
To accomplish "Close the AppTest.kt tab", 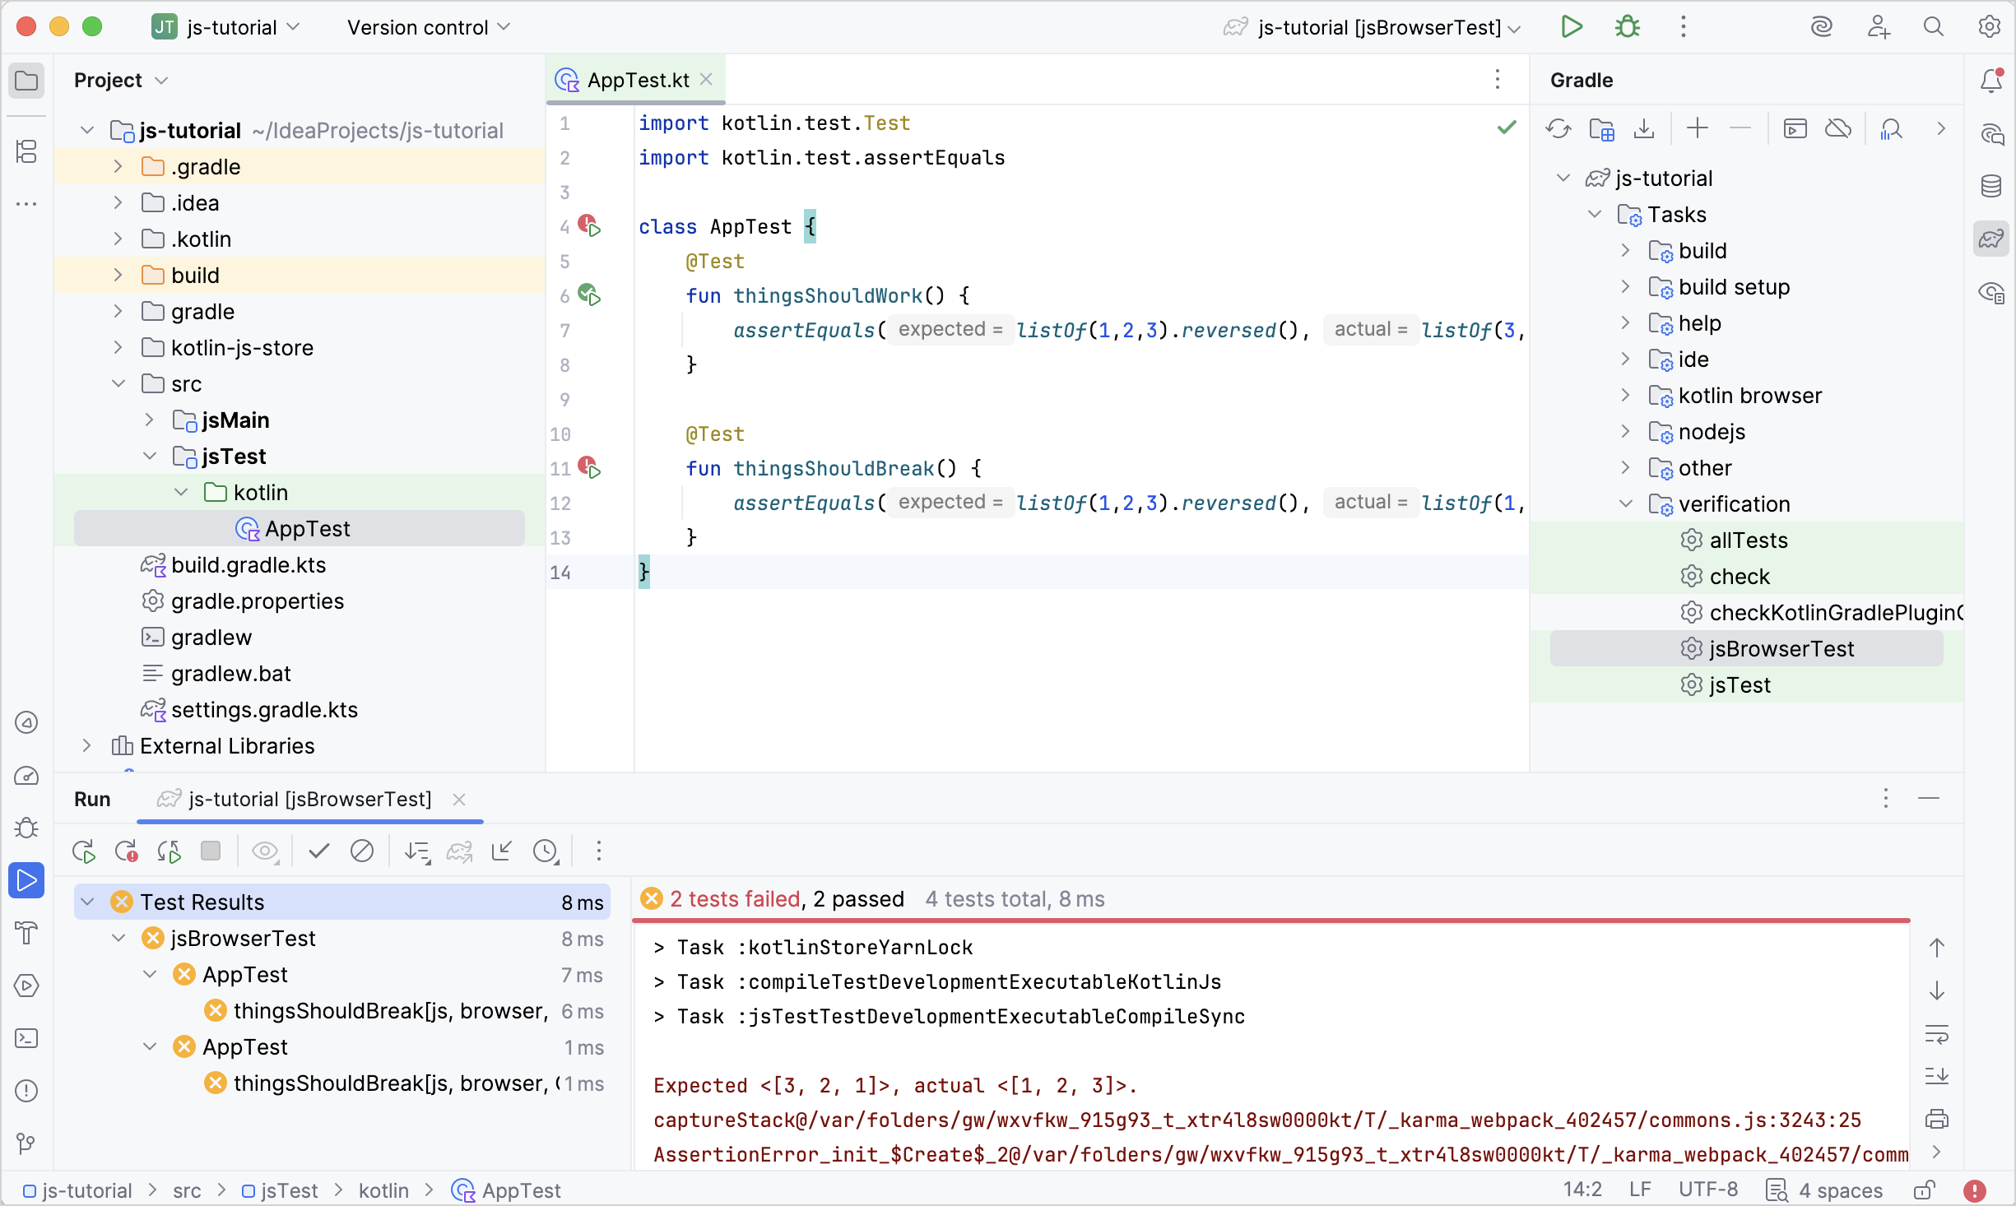I will tap(706, 80).
